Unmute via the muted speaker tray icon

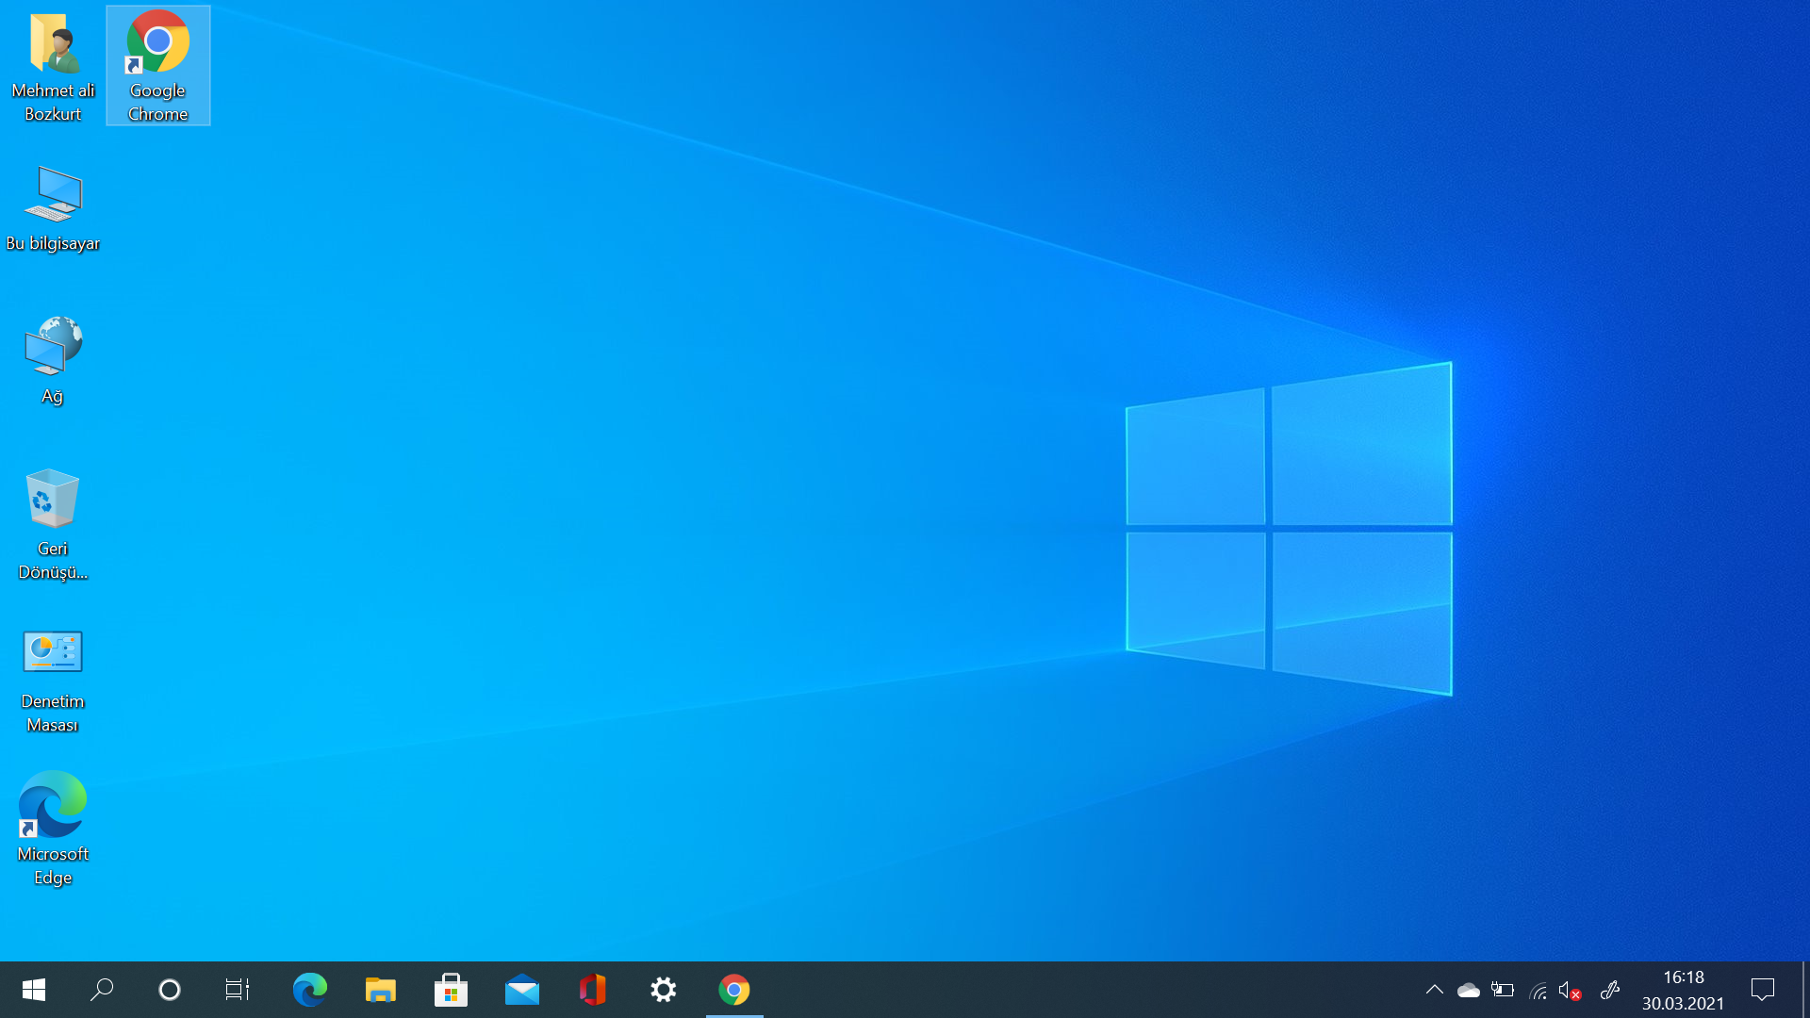tap(1569, 990)
